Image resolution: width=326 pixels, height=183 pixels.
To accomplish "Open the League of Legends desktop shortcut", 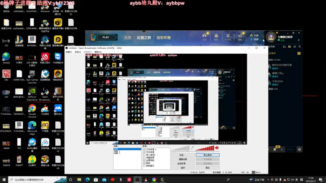I will (x=19, y=41).
